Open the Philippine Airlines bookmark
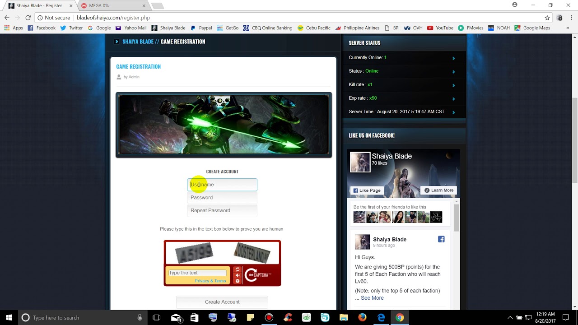Viewport: 578px width, 325px height. coord(357,28)
